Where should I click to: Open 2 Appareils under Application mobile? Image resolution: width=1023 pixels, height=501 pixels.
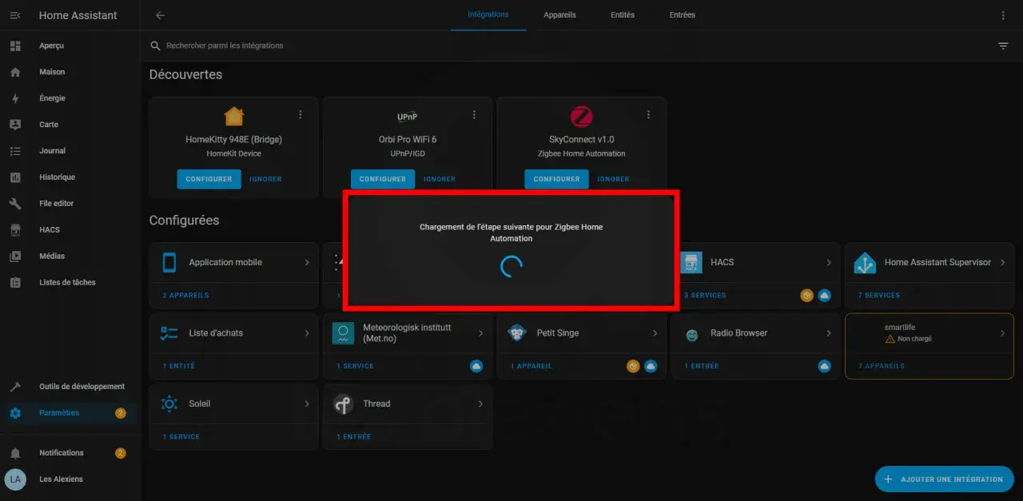[x=185, y=296]
